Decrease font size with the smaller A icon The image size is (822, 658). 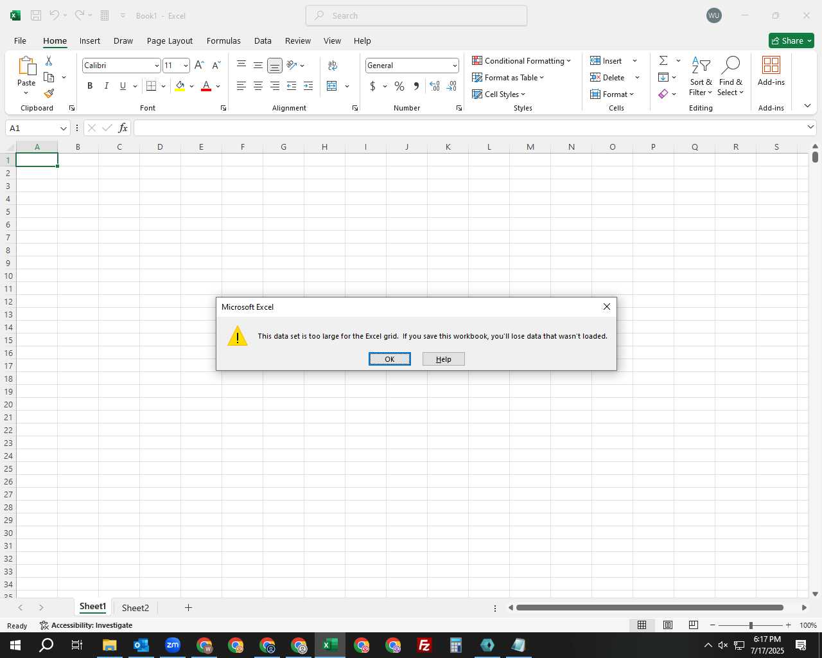click(216, 66)
